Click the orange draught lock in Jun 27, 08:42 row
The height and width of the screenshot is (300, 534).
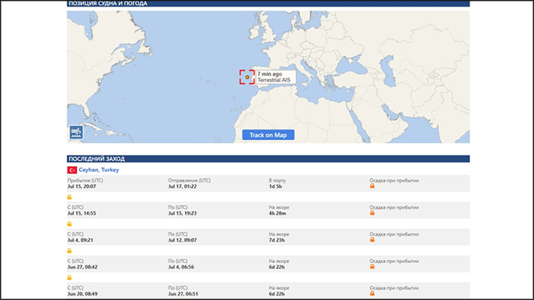pyautogui.click(x=372, y=267)
